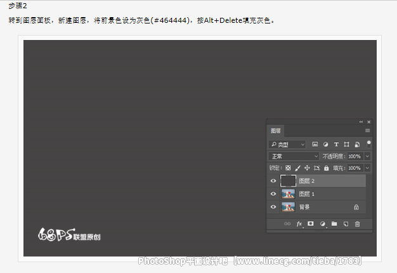Select the 图层 1 photo thumbnail

coord(288,194)
